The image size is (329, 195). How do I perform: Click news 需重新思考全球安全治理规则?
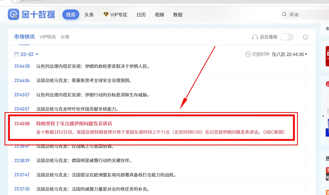(x=84, y=81)
